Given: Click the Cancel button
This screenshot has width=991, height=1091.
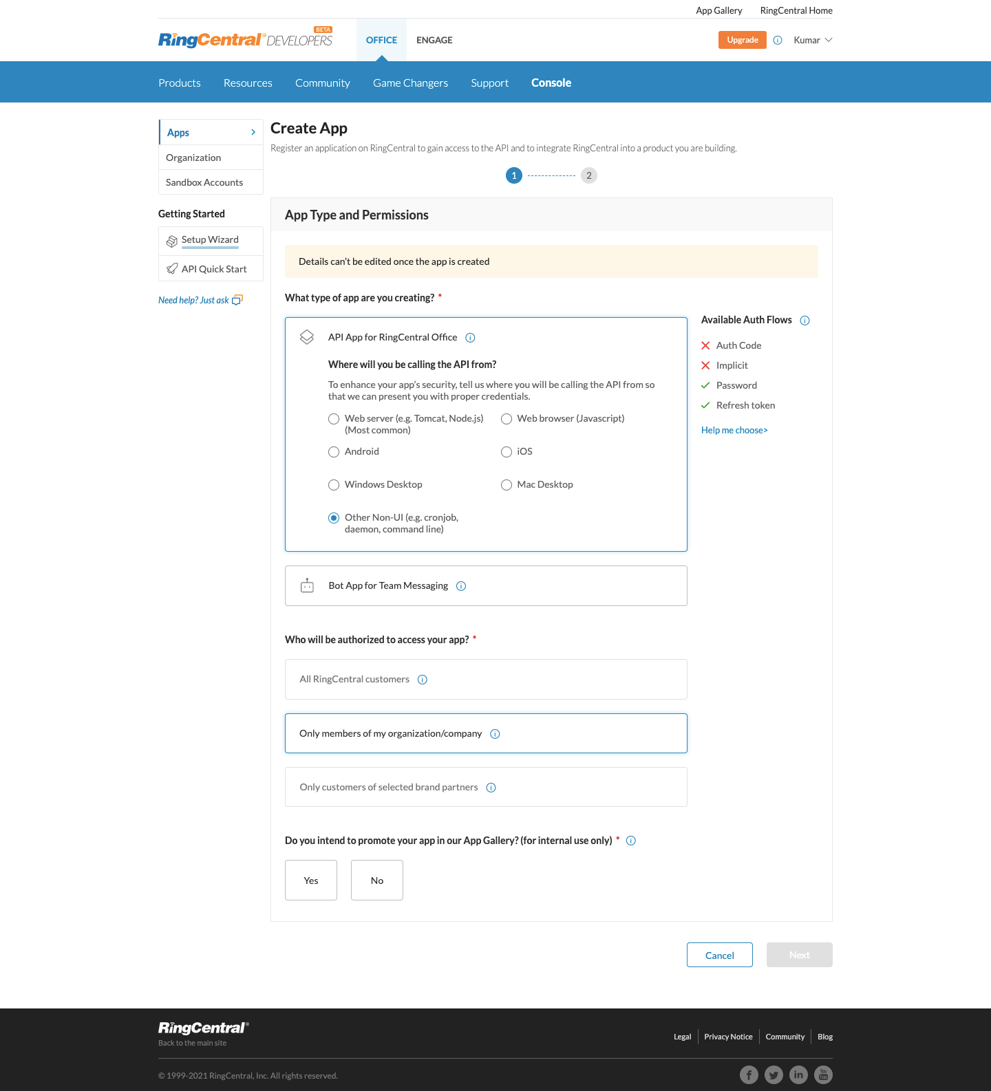Looking at the screenshot, I should [x=720, y=955].
